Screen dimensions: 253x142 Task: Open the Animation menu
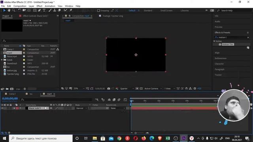click(x=50, y=6)
